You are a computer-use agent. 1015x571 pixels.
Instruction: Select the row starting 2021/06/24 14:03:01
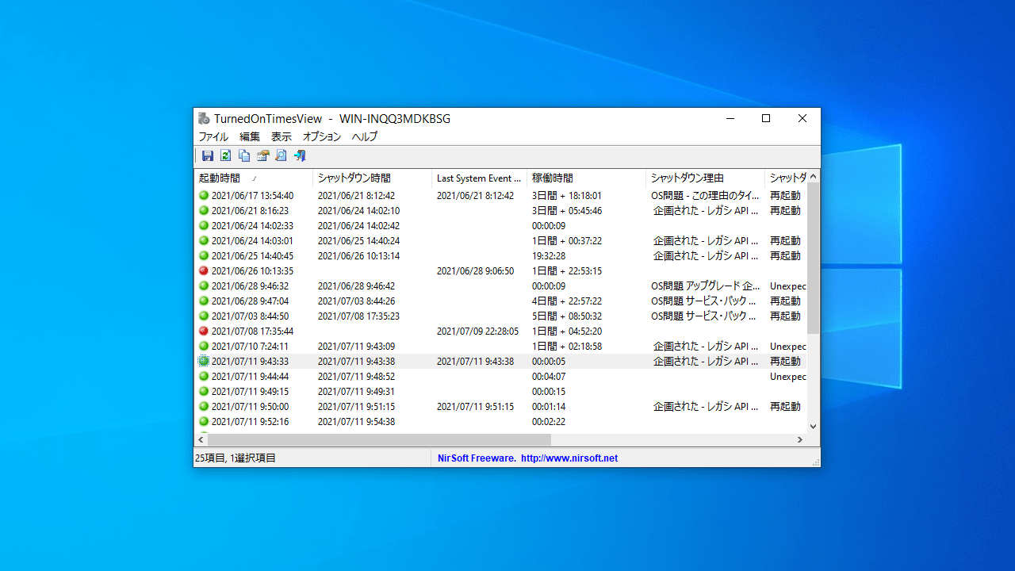click(x=500, y=240)
